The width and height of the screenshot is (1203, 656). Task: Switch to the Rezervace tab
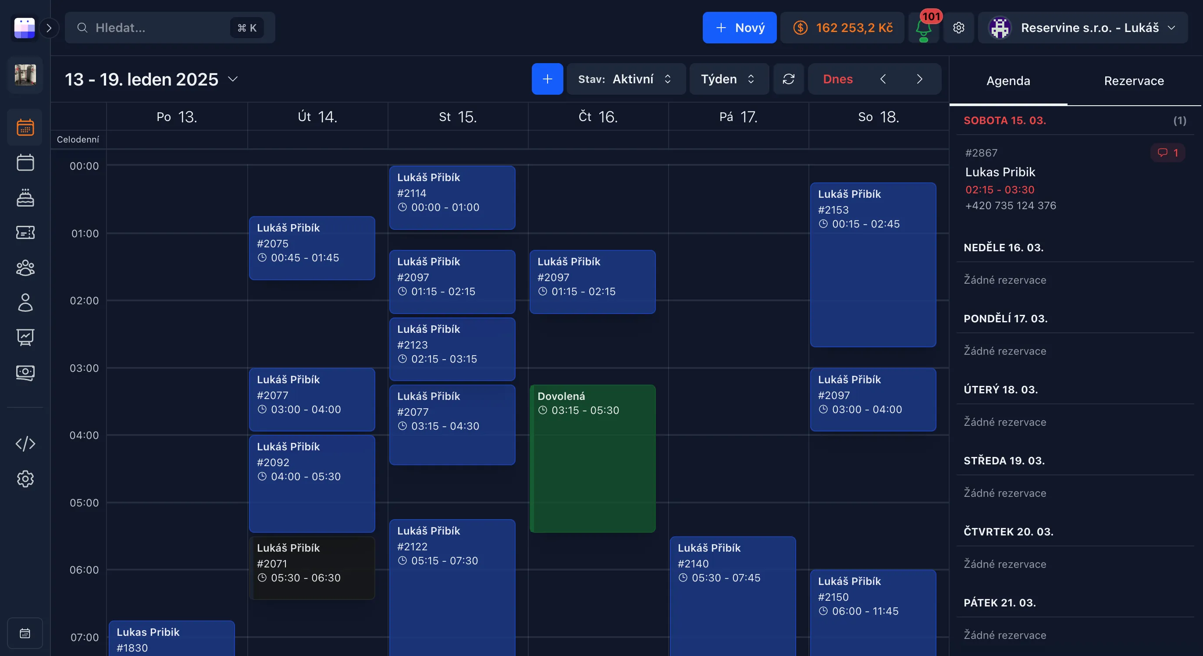[1133, 81]
